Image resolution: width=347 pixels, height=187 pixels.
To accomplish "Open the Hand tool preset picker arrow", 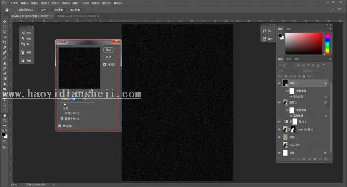I will pyautogui.click(x=11, y=10).
